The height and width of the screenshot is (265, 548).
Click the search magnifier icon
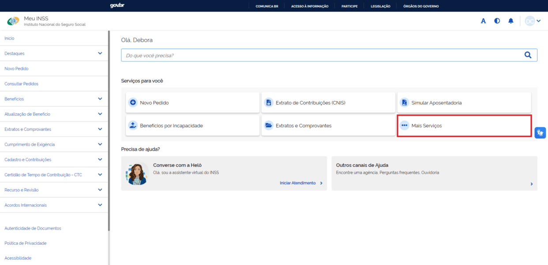527,55
